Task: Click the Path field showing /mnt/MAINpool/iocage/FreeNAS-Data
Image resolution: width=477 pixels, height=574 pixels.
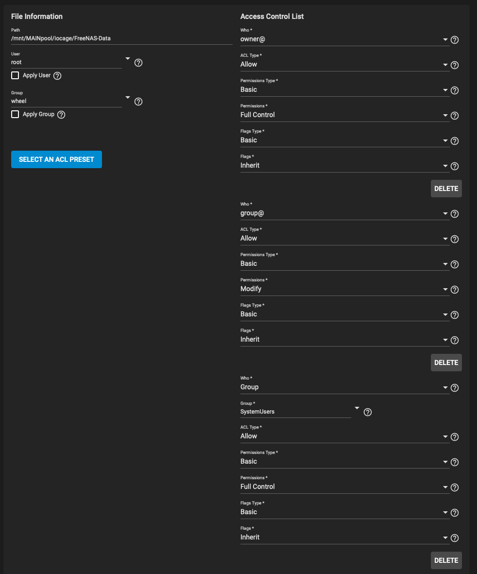Action: pos(122,38)
